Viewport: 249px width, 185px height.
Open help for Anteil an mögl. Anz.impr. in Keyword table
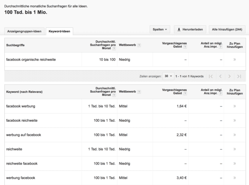point(220,93)
